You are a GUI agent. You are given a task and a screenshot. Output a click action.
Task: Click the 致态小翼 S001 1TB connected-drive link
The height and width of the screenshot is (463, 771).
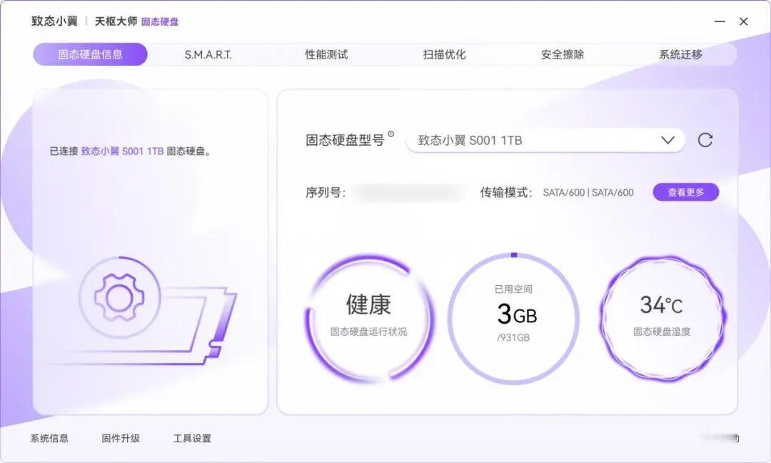pos(122,151)
